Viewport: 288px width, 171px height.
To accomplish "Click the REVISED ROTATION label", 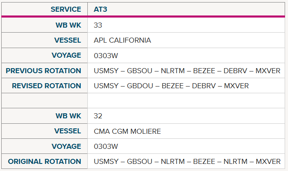I will click(x=46, y=86).
